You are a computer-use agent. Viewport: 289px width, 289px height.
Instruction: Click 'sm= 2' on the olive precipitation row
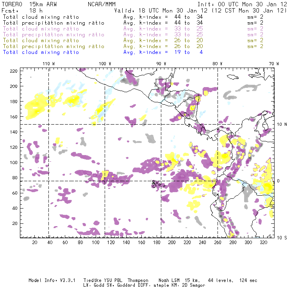click(x=255, y=46)
